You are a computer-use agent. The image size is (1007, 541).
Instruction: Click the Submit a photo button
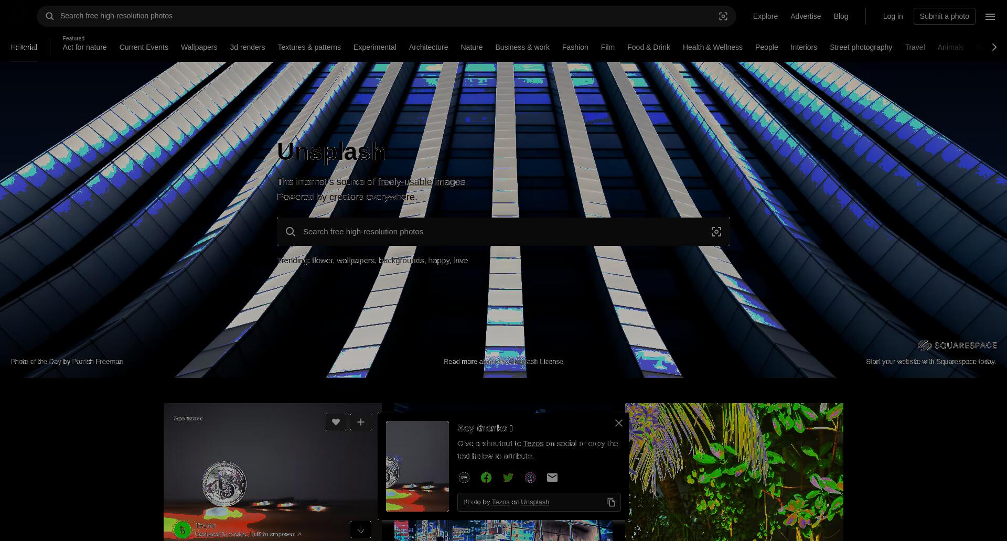[944, 16]
